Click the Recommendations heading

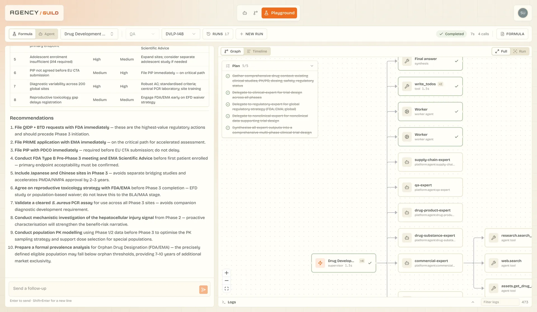click(32, 118)
